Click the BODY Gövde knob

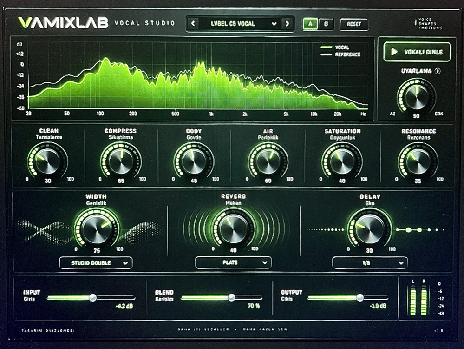194,161
